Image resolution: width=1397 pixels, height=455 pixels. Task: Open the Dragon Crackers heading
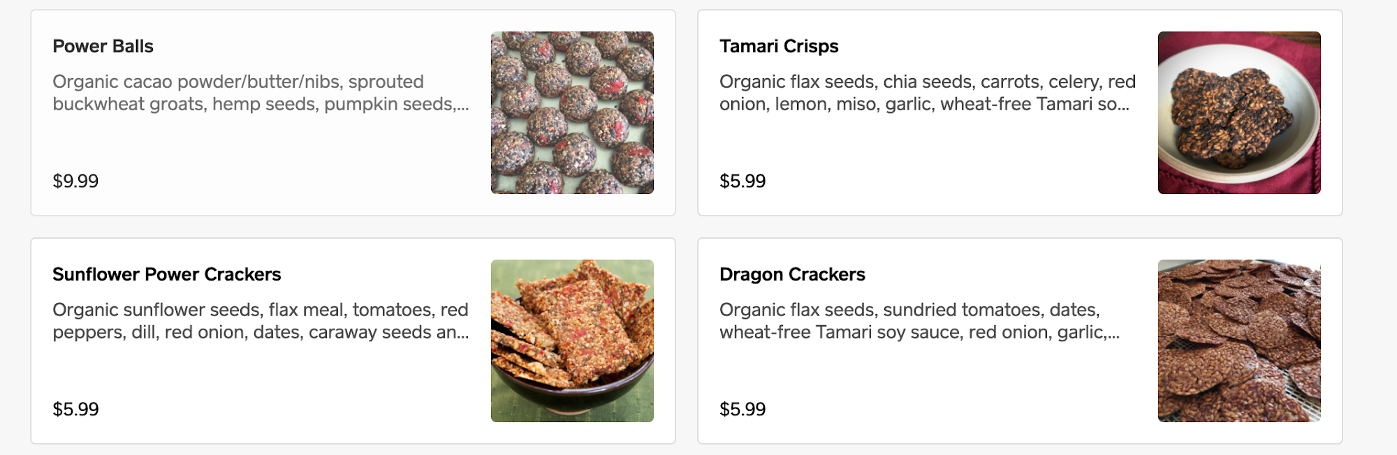tap(792, 274)
